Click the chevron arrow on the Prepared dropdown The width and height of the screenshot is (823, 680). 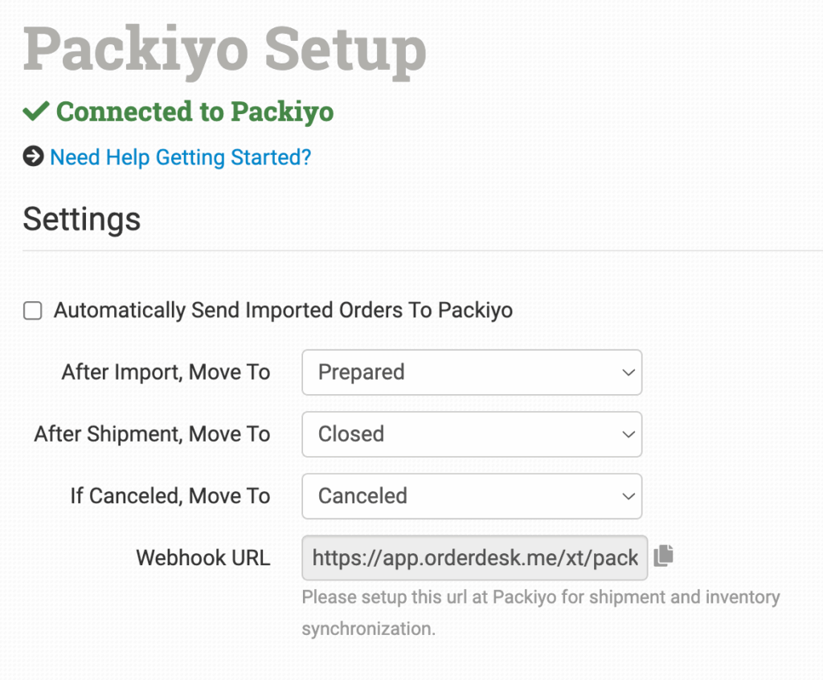point(628,373)
